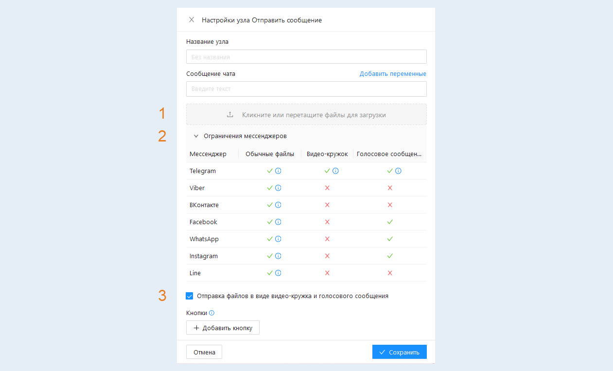Screen dimensions: 613x371
Task: Close the node settings dialog with X
Action: pos(192,20)
